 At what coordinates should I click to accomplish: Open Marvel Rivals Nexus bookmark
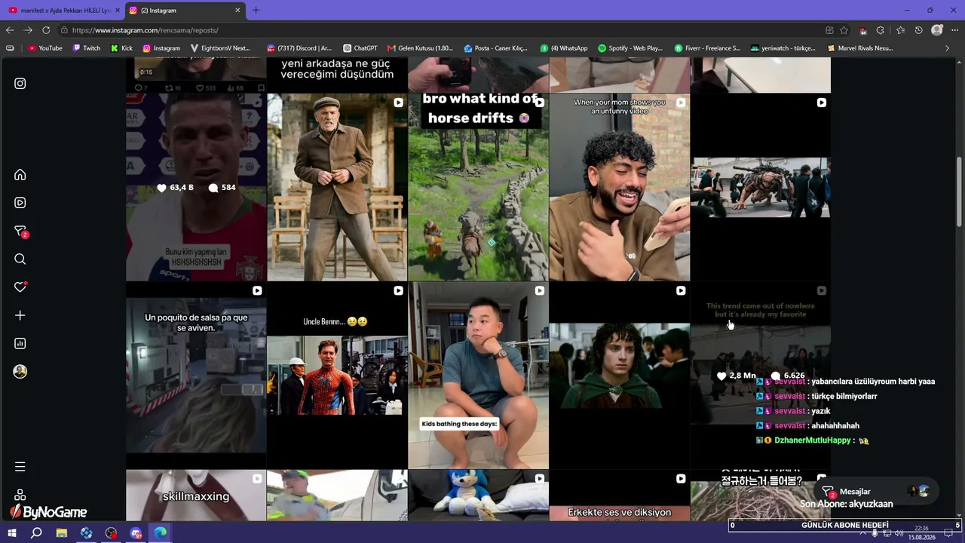coord(860,48)
